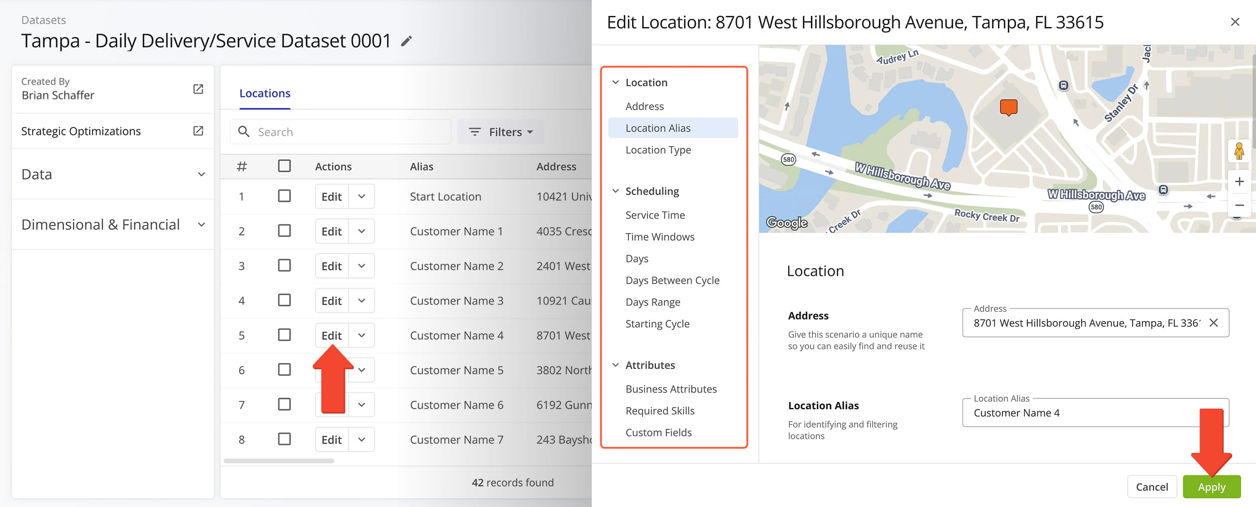Open Edit dropdown arrow for Customer Name 7
This screenshot has width=1256, height=507.
pyautogui.click(x=361, y=440)
